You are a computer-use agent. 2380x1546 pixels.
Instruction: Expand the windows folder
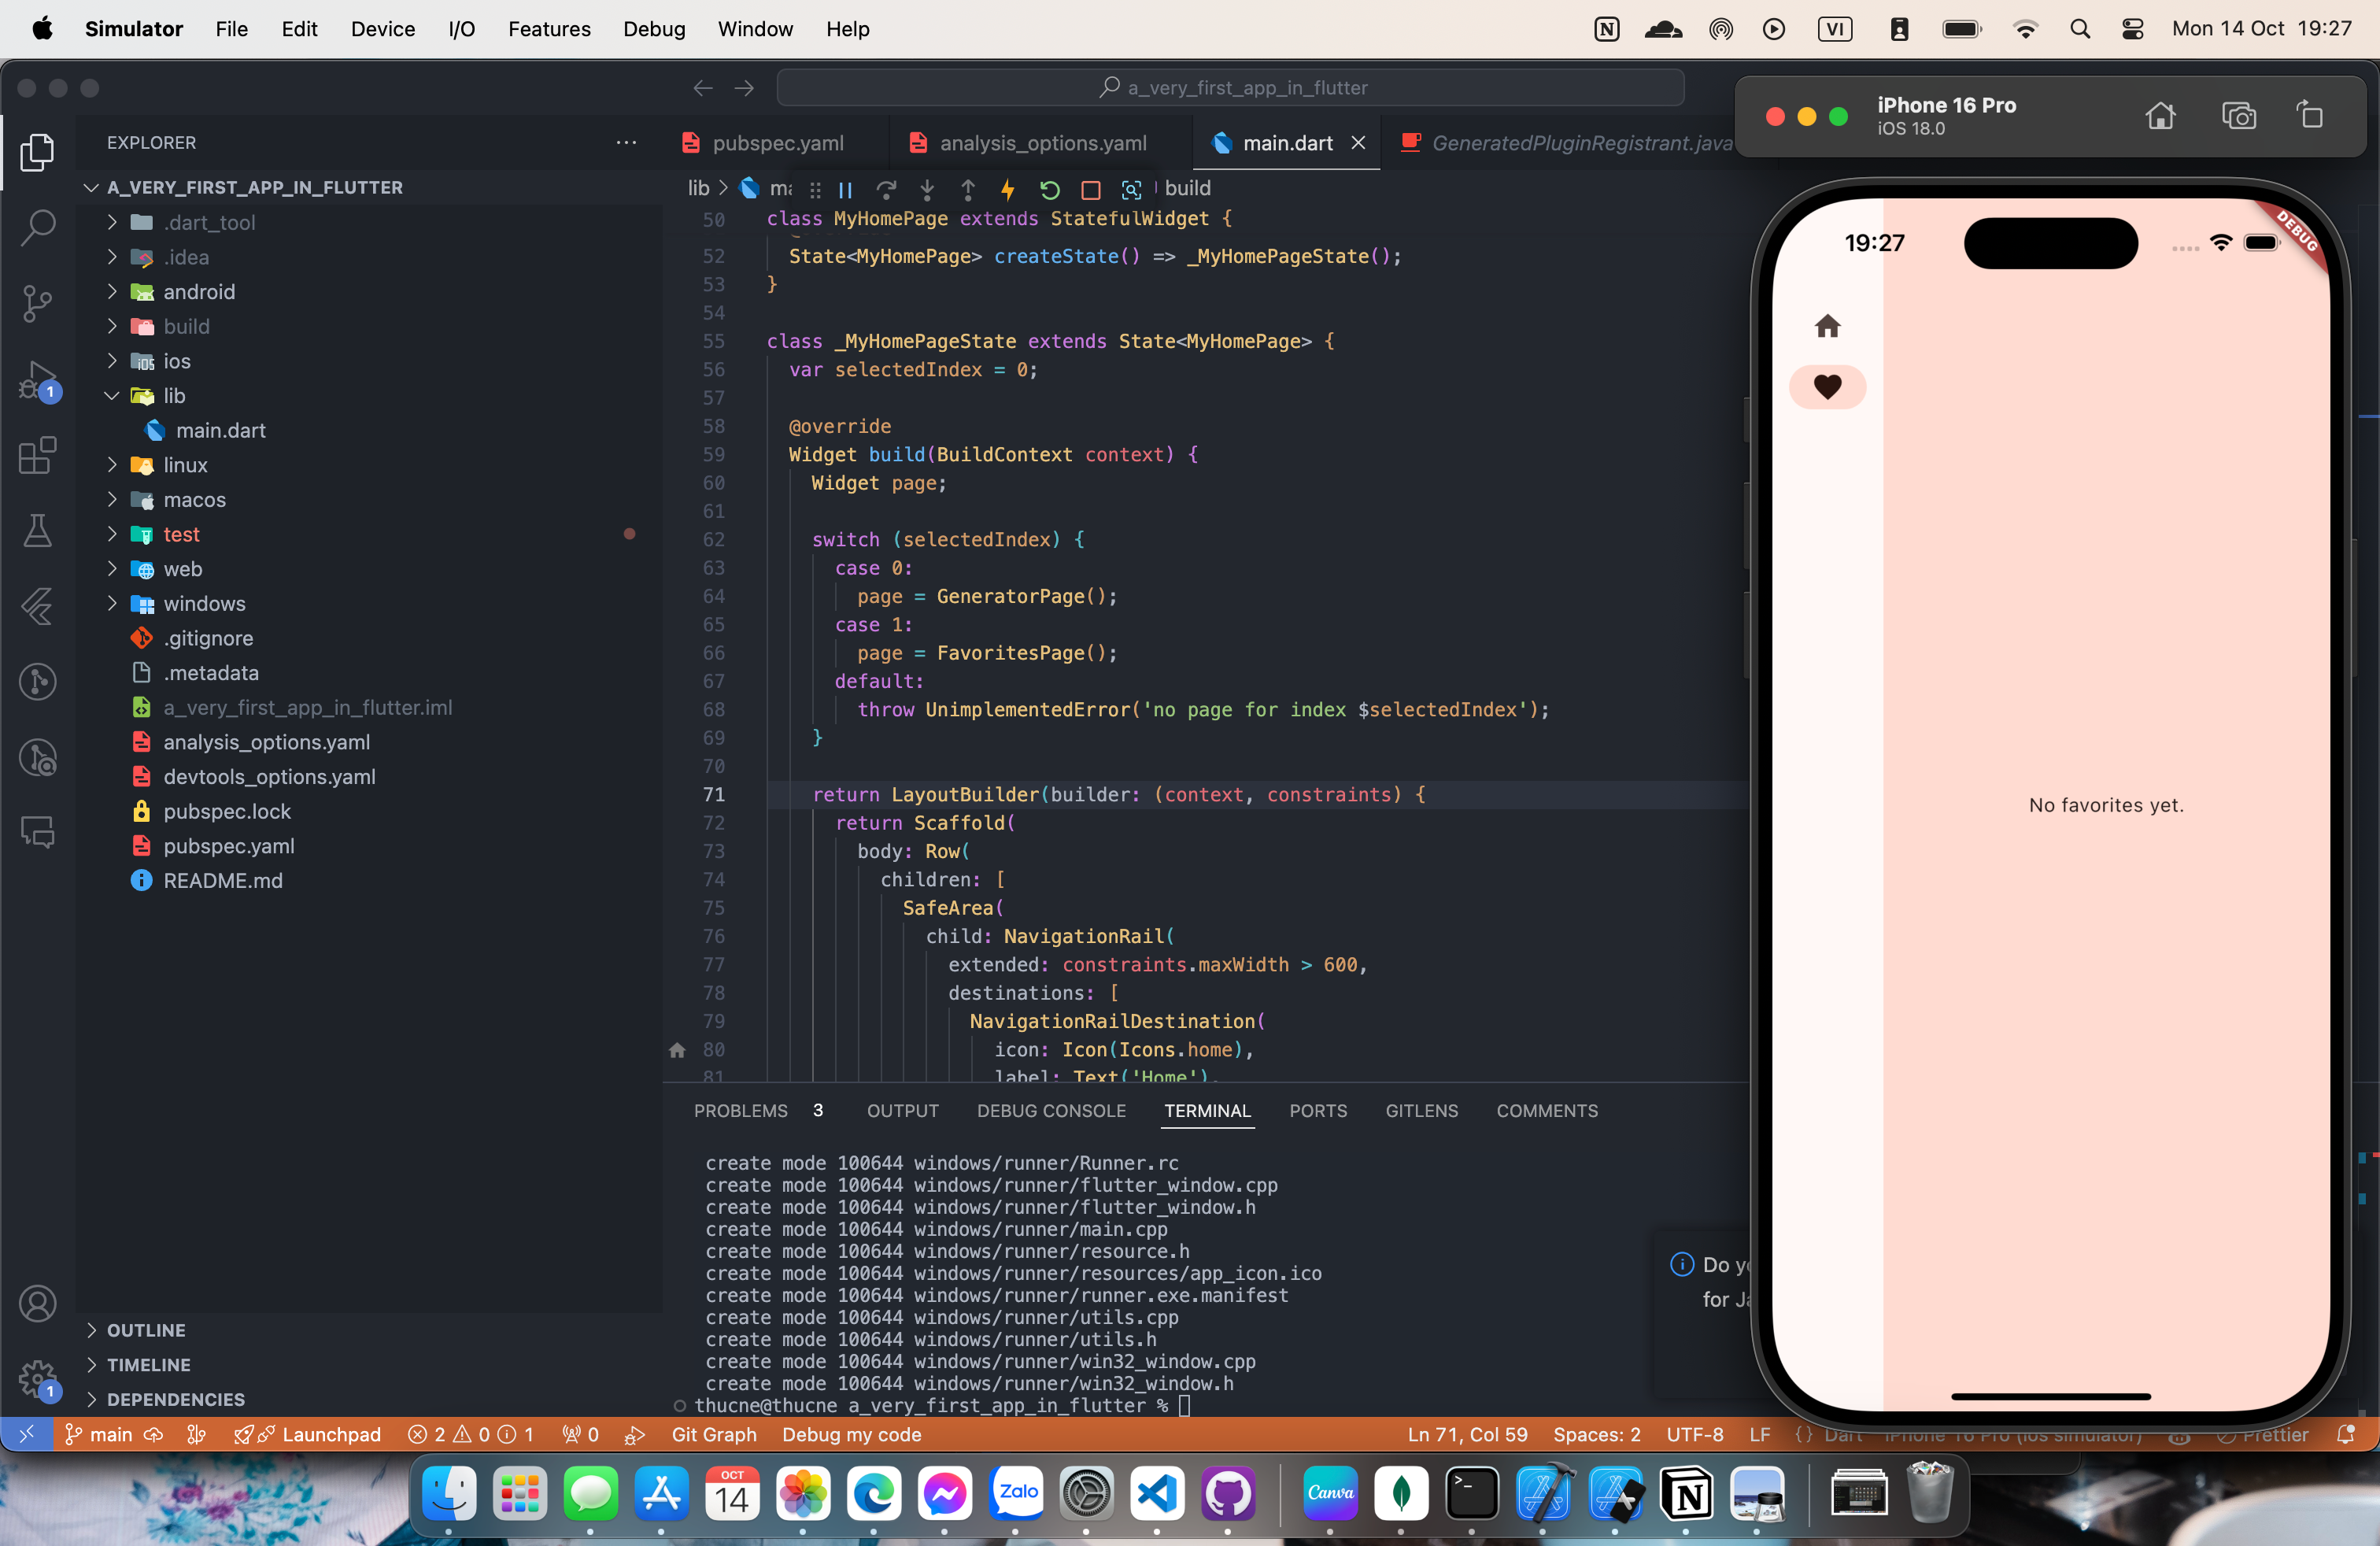112,603
